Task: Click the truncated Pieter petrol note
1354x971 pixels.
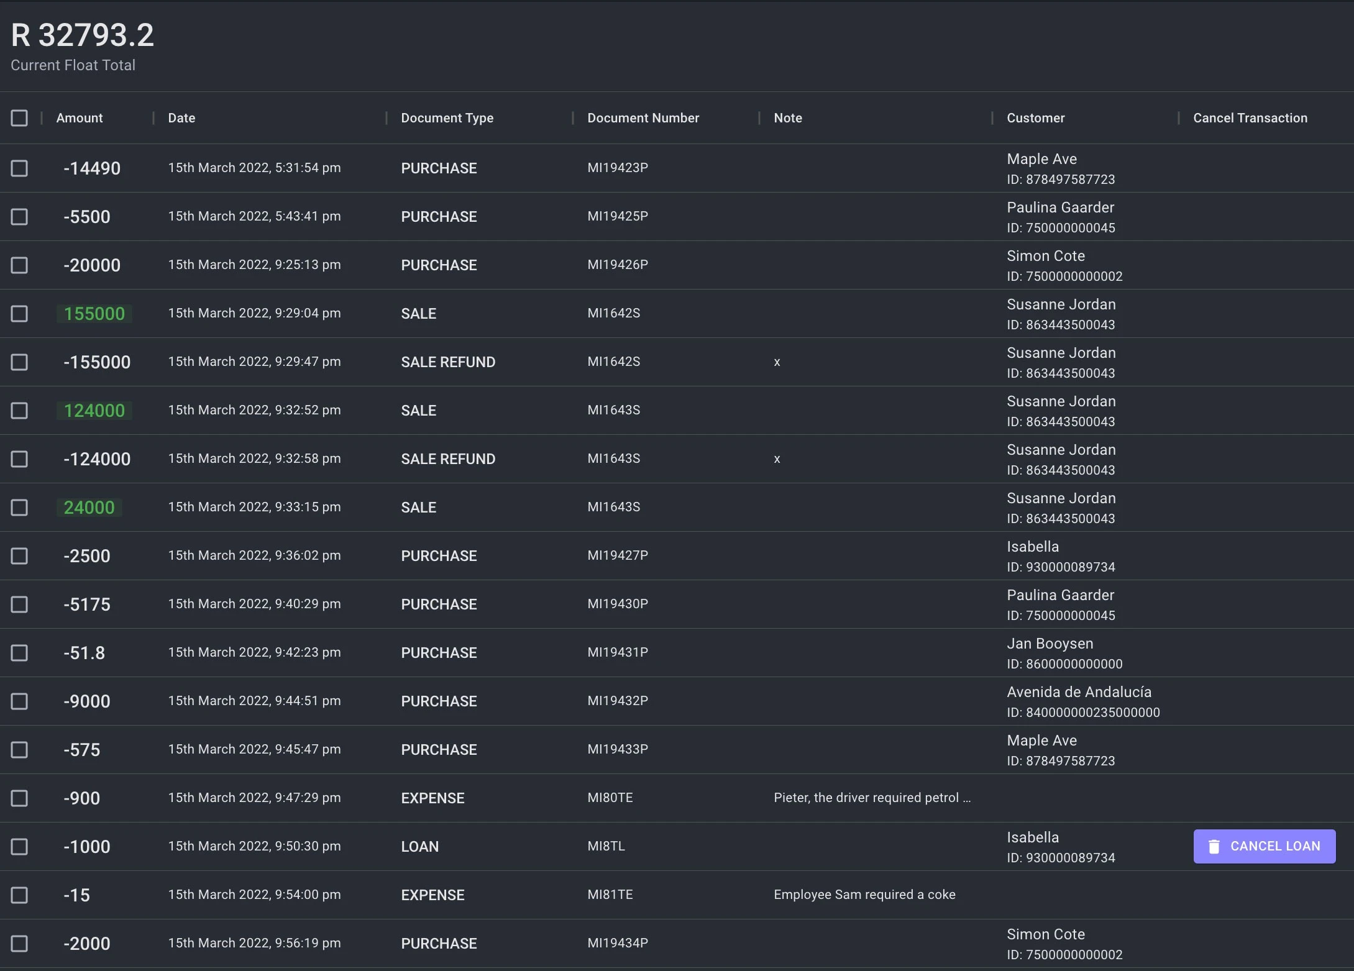Action: click(871, 798)
